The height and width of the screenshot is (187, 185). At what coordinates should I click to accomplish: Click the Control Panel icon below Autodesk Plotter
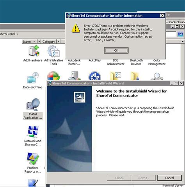coord(74,76)
